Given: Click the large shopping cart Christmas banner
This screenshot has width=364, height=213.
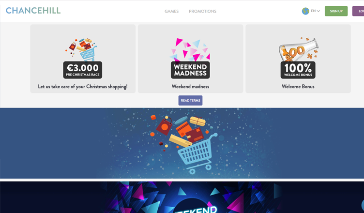Looking at the screenshot, I should 182,143.
